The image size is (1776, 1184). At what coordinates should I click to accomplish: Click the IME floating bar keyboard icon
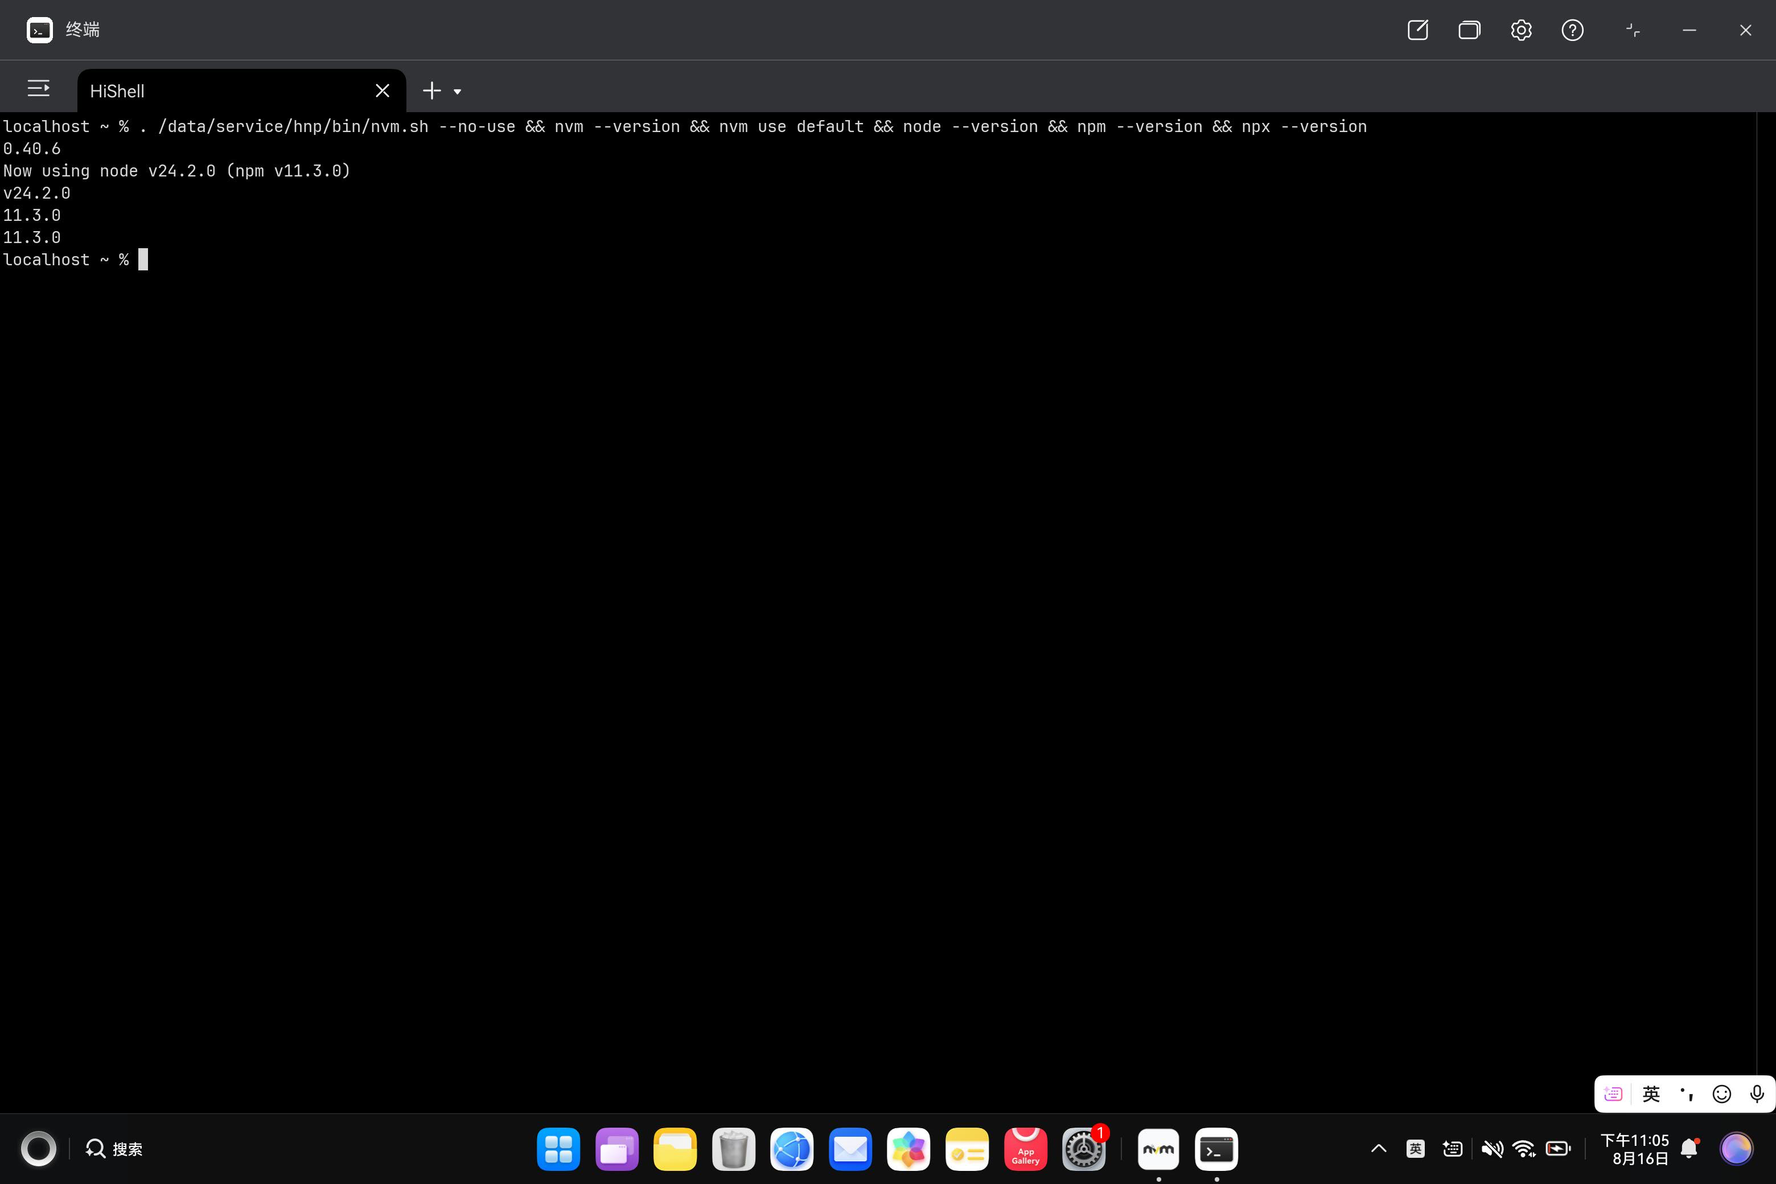point(1613,1093)
